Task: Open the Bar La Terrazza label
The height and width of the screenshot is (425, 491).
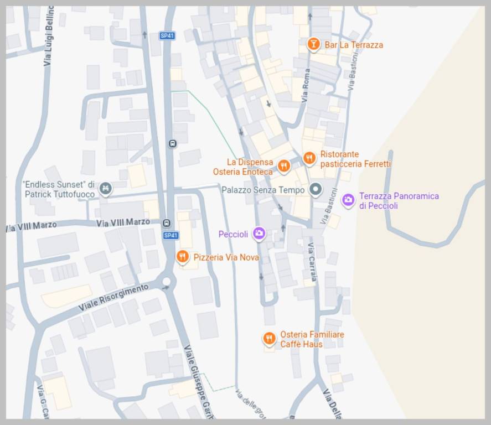Action: tap(354, 45)
